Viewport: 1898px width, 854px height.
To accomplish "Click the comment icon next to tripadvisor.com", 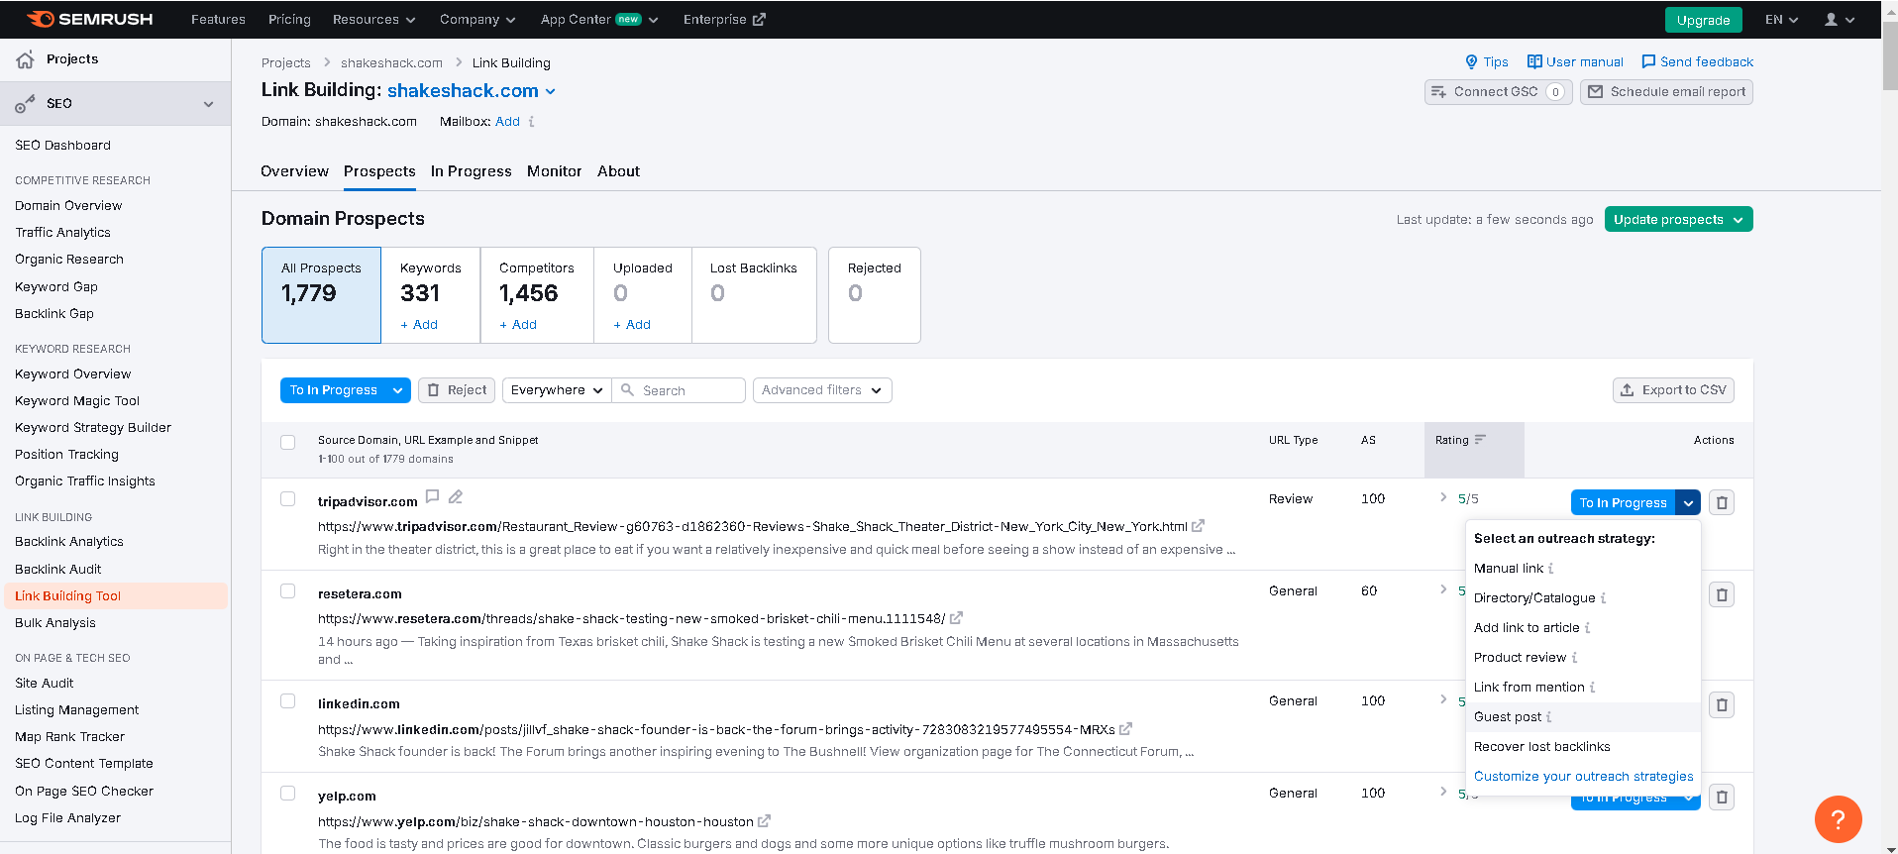I will pos(432,496).
